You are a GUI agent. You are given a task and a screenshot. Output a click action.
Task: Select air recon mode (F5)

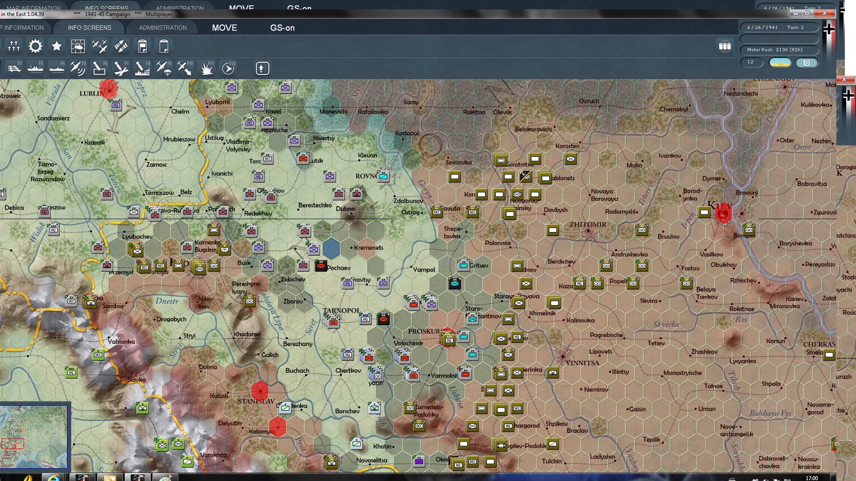click(x=78, y=68)
